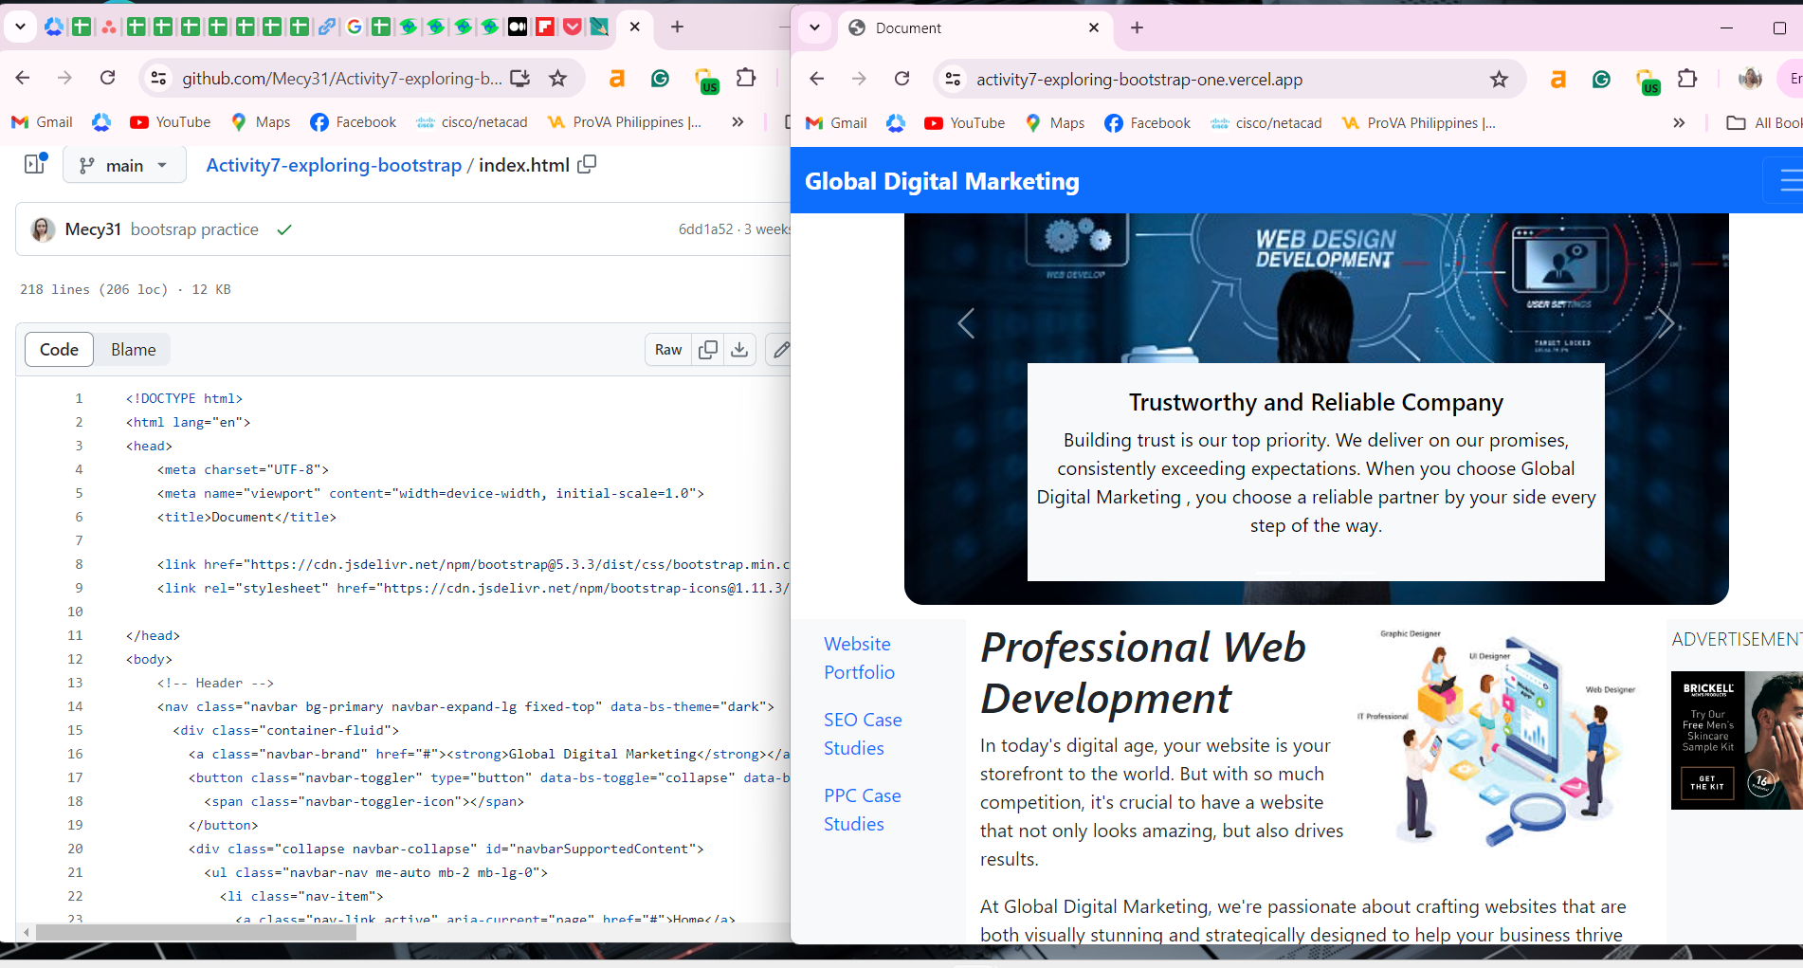Screen dimensions: 1803x968
Task: Open the main branch dropdown
Action: [122, 165]
